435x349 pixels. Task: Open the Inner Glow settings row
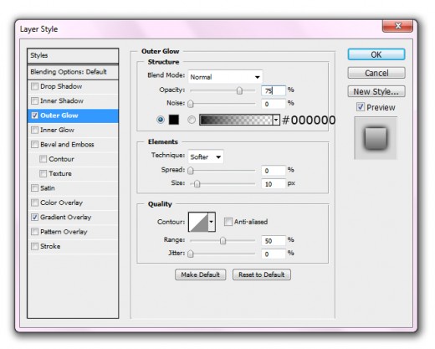[x=73, y=130]
